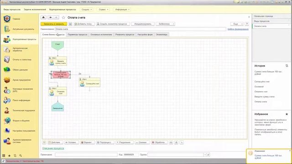Viewport: 292px width, 164px height.
Task: Open favorites star icon in bottom bar
Action: [9, 156]
